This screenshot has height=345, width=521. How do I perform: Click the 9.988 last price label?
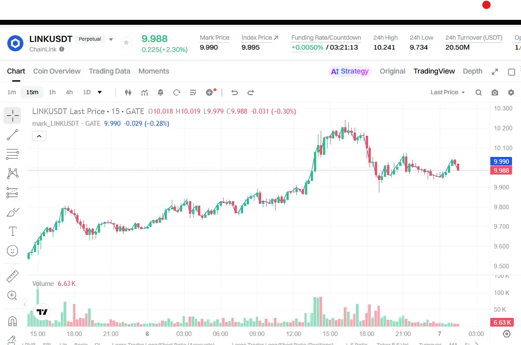click(501, 170)
